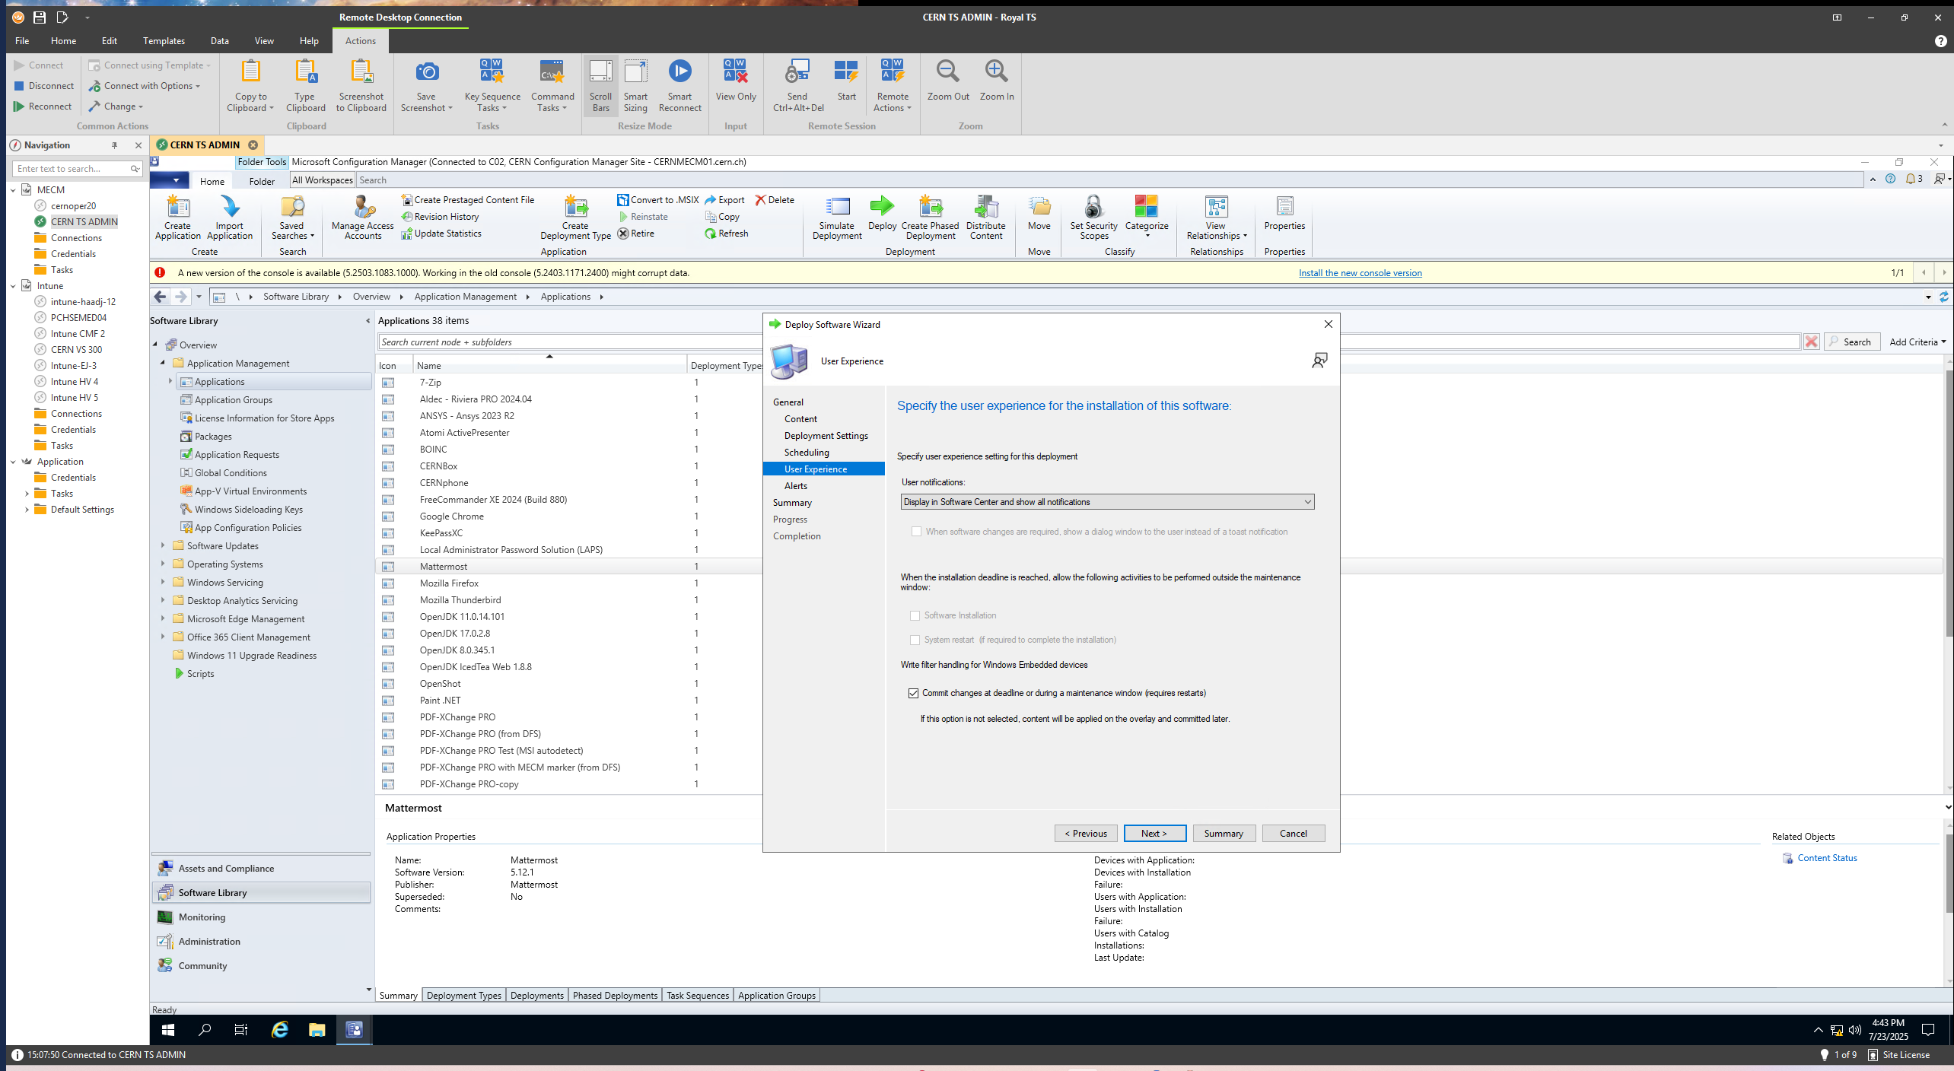1954x1071 pixels.
Task: Open Royal TS Templates menu
Action: pos(164,41)
